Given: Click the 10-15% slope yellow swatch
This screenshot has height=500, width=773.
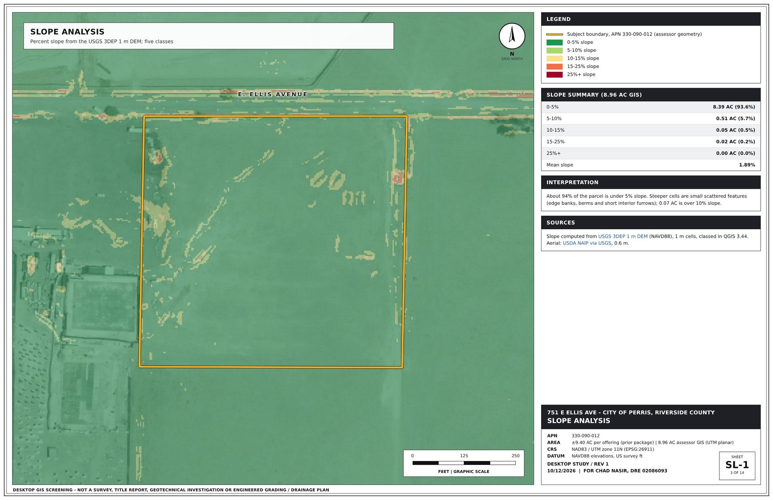Looking at the screenshot, I should (554, 58).
